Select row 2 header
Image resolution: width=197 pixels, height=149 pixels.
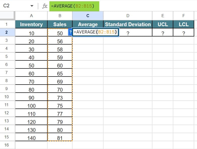pos(7,32)
